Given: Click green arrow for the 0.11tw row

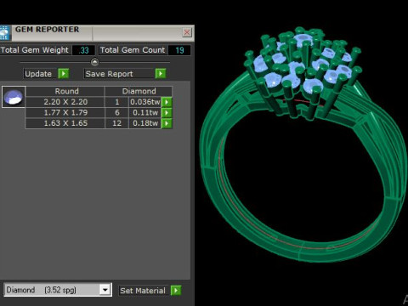Looking at the screenshot, I should pos(167,113).
